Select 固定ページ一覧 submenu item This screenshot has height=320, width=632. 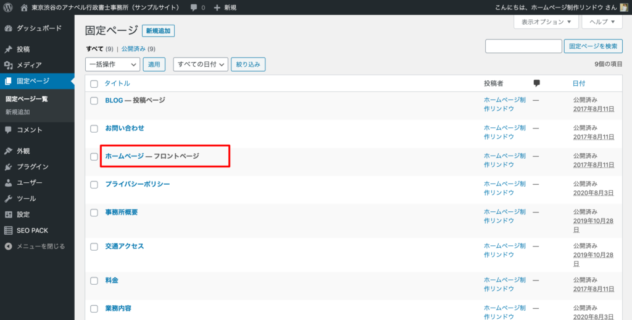27,99
